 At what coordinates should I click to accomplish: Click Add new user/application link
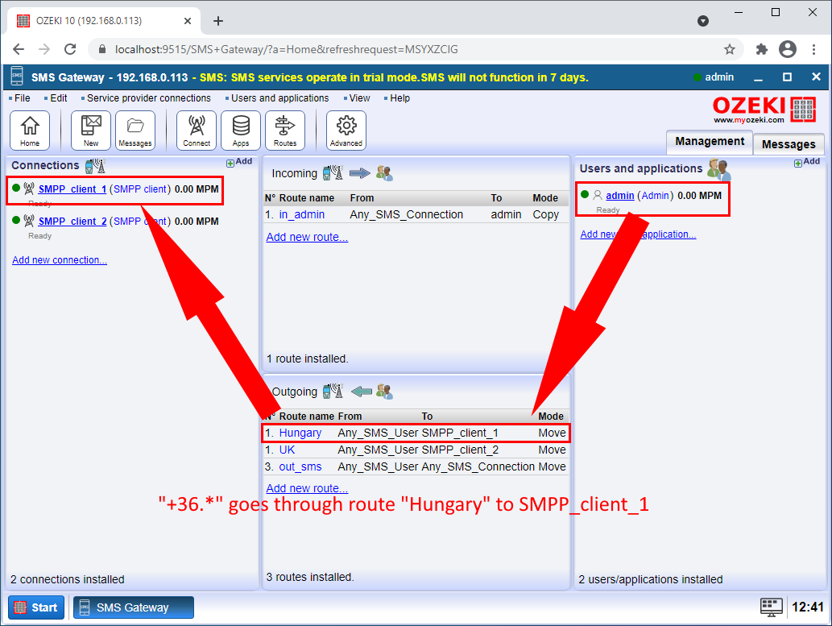639,234
